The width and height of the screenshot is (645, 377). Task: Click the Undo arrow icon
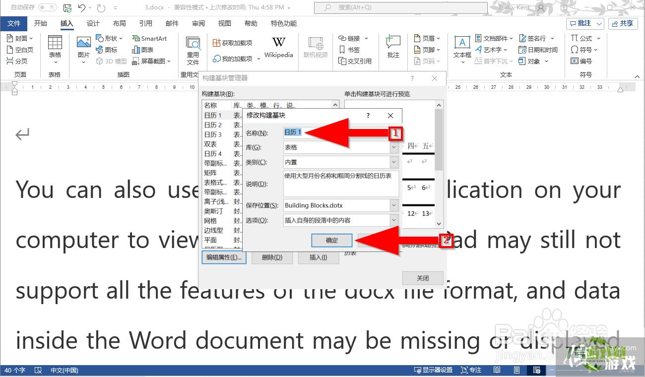tap(82, 8)
